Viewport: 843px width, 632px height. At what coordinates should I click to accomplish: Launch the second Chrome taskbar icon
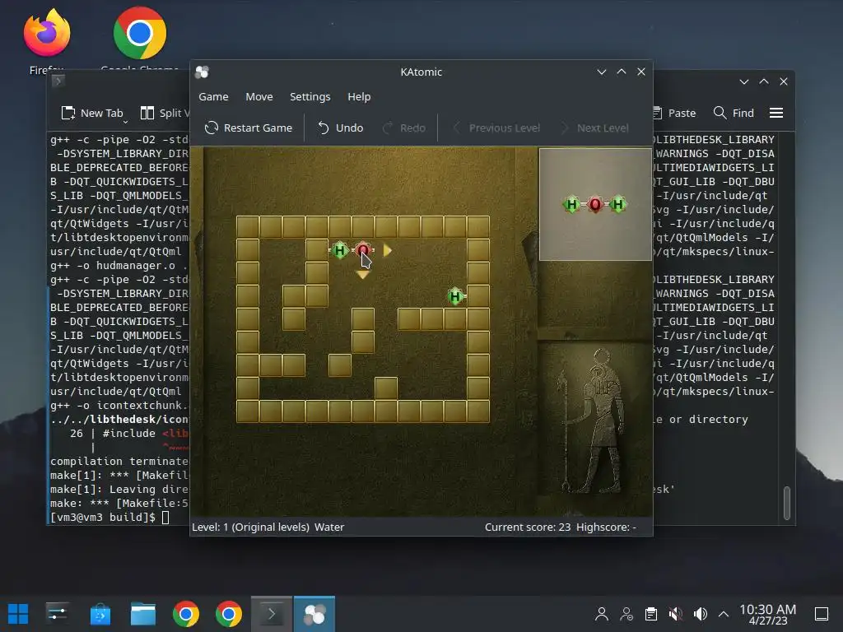pyautogui.click(x=229, y=614)
